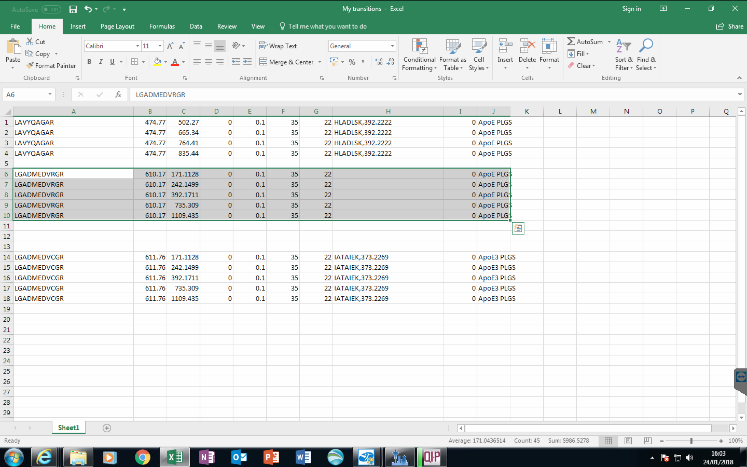
Task: Click the Increase Decimal icon
Action: (x=379, y=62)
